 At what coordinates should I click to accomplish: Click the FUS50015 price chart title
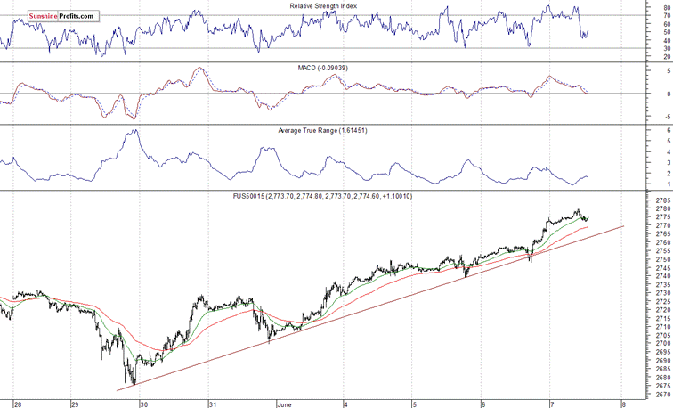324,196
